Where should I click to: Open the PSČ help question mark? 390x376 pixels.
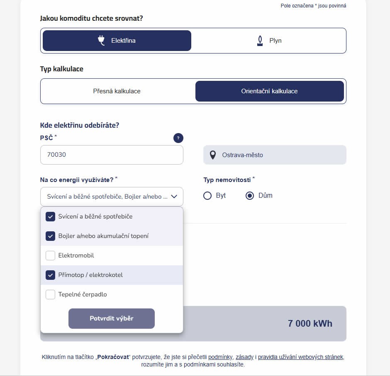pos(178,138)
